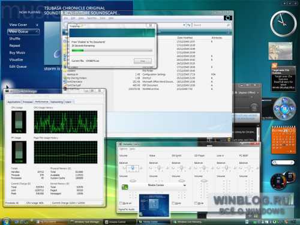Select desktop.ini in the file list
The width and height of the screenshot is (300, 225).
pyautogui.click(x=72, y=74)
